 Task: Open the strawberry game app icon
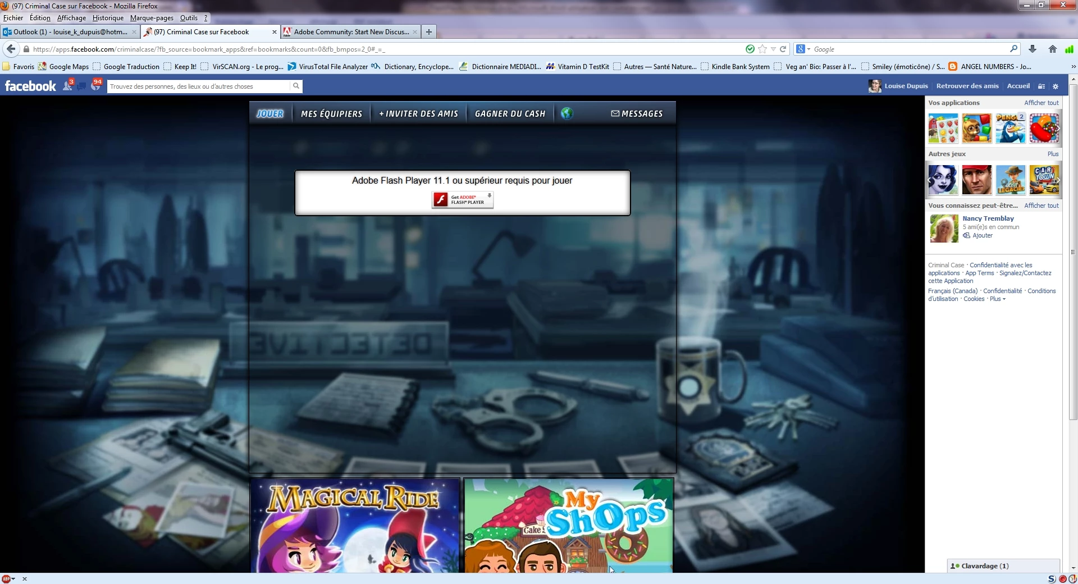[x=943, y=128]
